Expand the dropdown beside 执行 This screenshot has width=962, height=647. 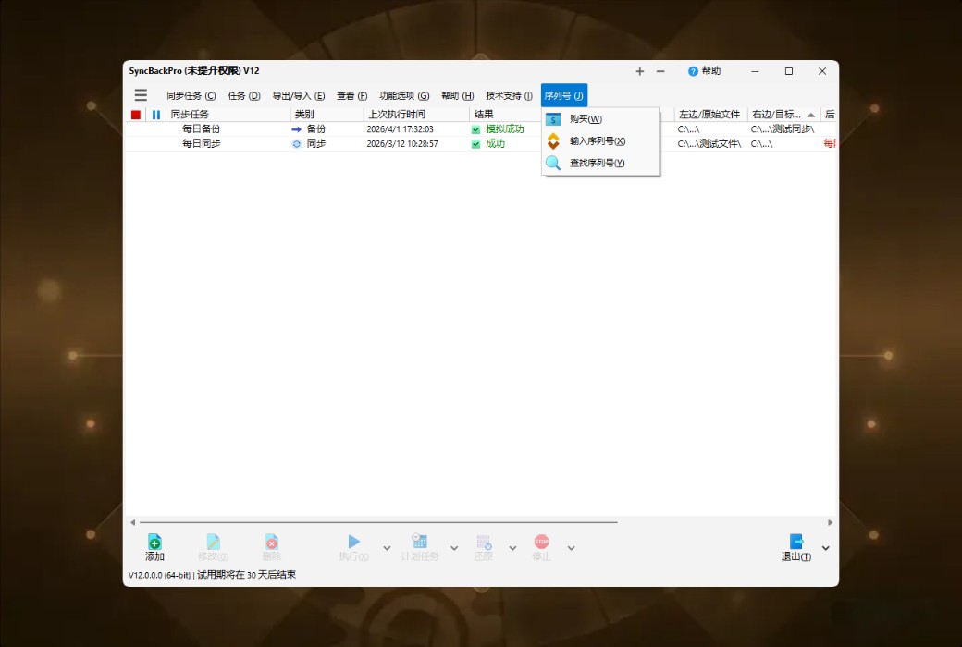coord(386,547)
